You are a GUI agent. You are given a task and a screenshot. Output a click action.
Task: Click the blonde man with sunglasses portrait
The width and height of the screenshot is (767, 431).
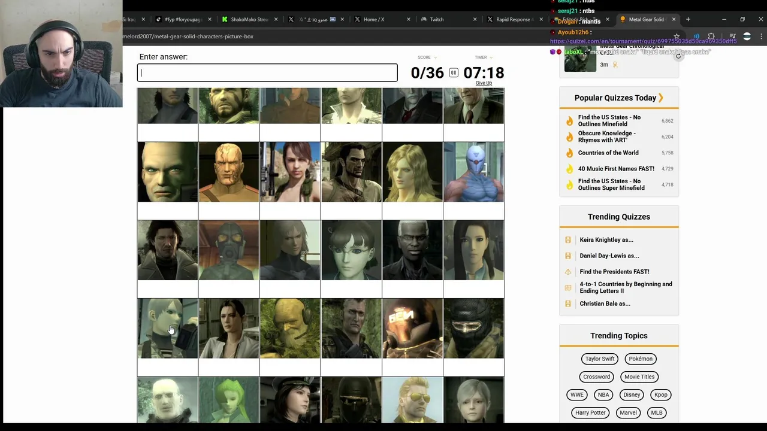tap(412, 400)
